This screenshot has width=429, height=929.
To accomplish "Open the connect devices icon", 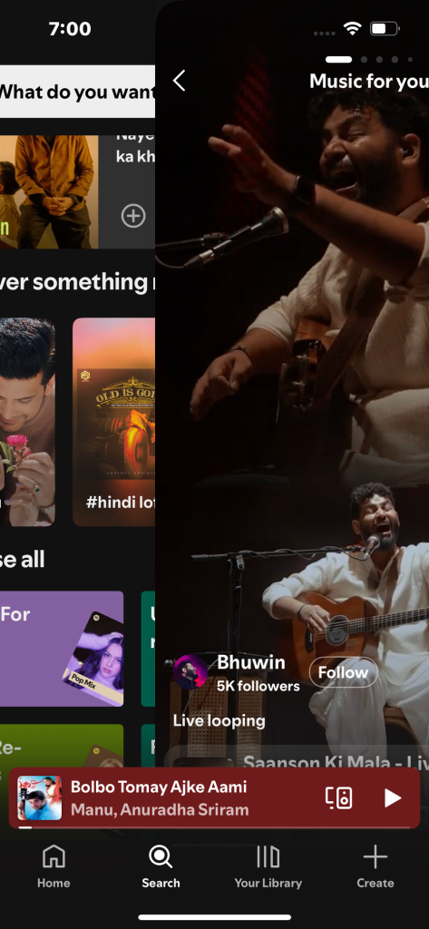I will [x=339, y=798].
